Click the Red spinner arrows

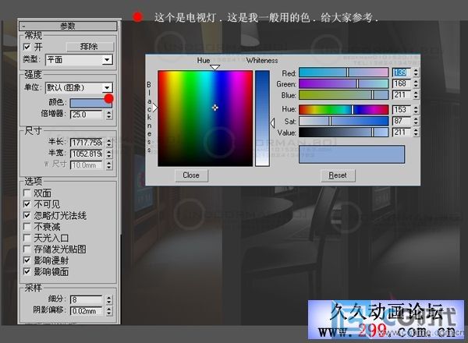coord(416,72)
